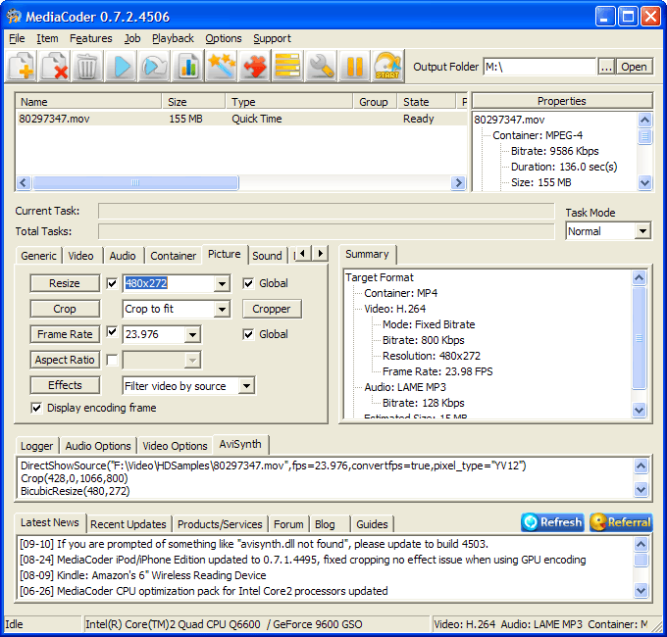
Task: Click the yellow list queue icon
Action: (x=288, y=66)
